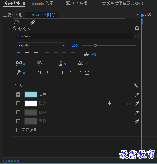Viewport: 157px width, 164px height.
Task: Toggle underline style
Action: tap(87, 73)
